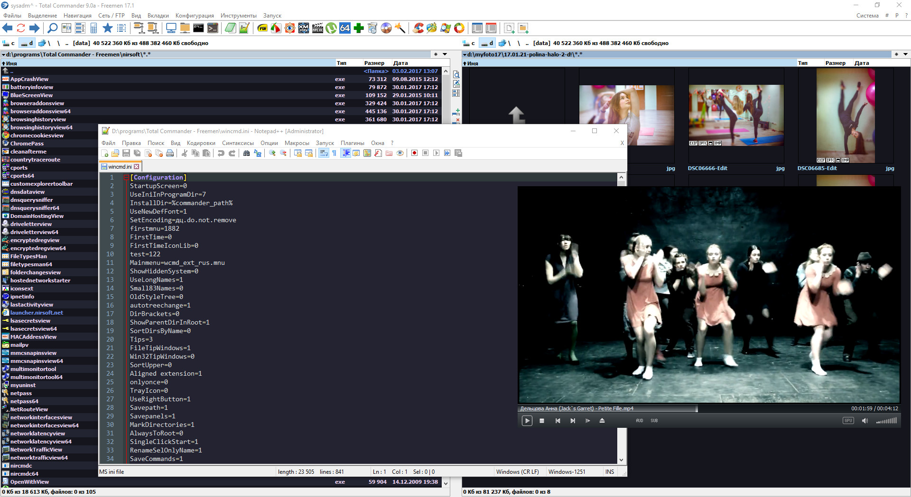The width and height of the screenshot is (911, 497).
Task: Open left panel favorites asterisk button
Action: tap(436, 54)
